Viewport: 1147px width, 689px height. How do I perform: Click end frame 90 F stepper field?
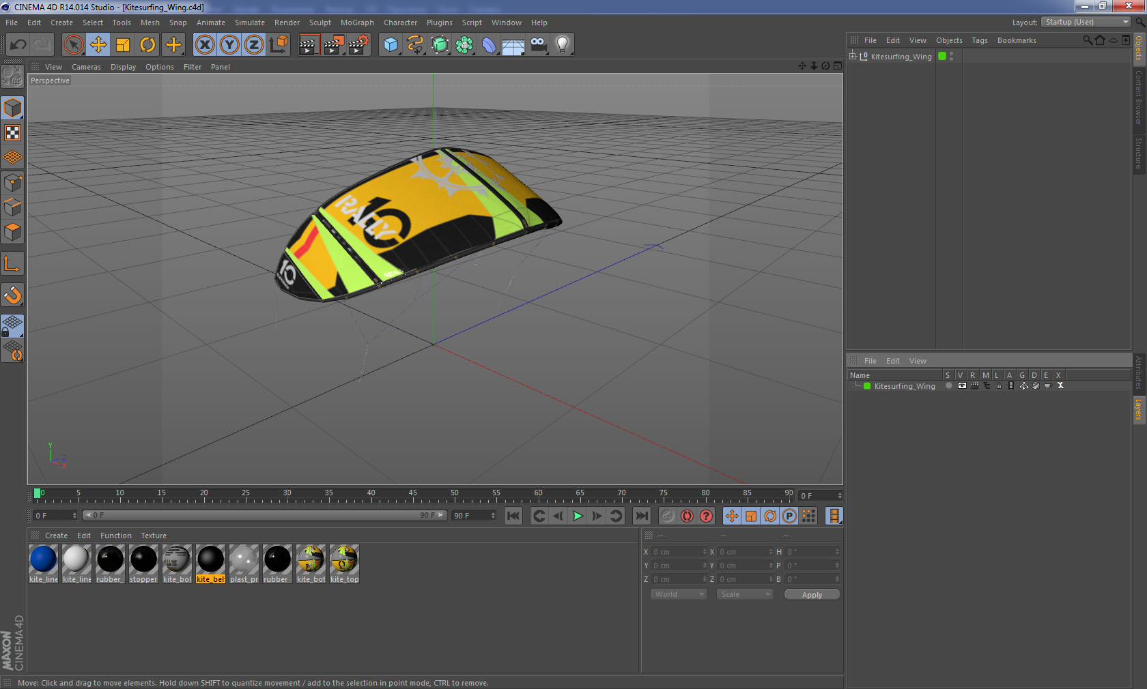(474, 516)
